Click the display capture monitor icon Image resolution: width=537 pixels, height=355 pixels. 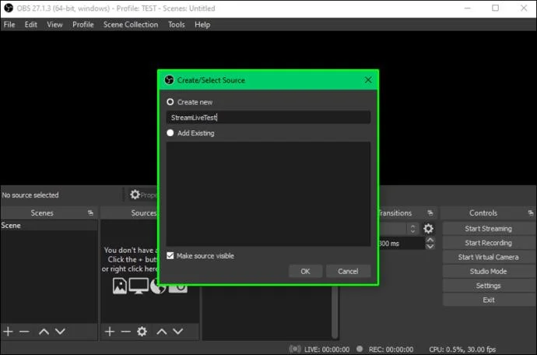tap(139, 286)
